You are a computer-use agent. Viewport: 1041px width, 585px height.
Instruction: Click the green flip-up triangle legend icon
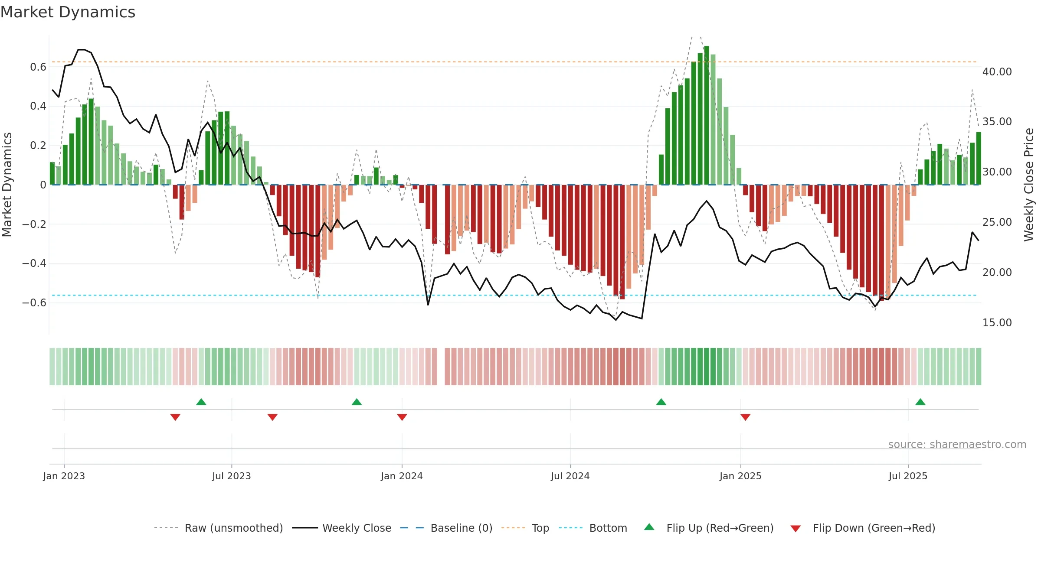pyautogui.click(x=649, y=527)
